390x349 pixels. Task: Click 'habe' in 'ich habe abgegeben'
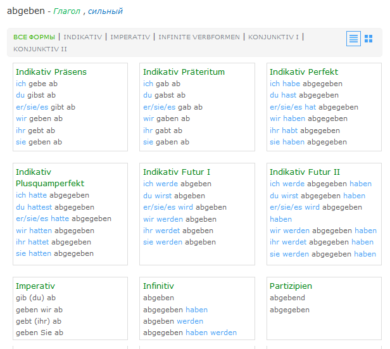point(291,84)
